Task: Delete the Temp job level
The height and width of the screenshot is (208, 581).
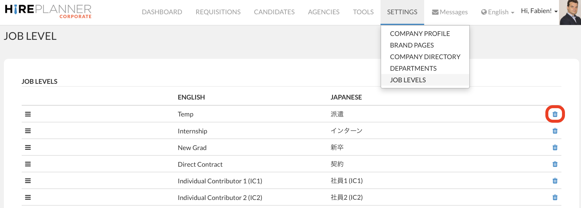Action: pos(555,114)
